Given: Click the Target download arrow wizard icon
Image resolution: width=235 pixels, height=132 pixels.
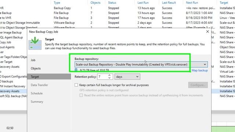Looking at the screenshot, I should click(35, 43).
